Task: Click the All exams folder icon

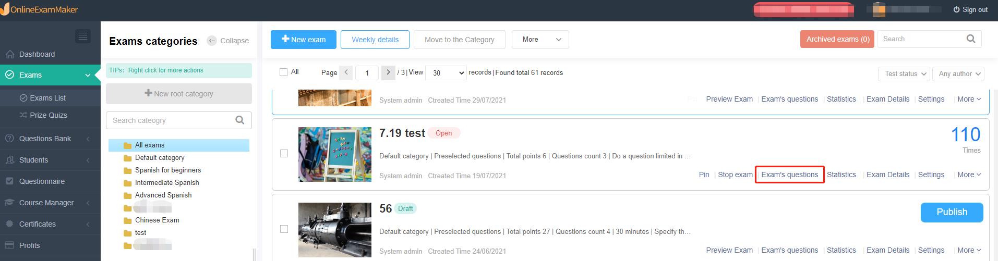Action: [x=127, y=145]
